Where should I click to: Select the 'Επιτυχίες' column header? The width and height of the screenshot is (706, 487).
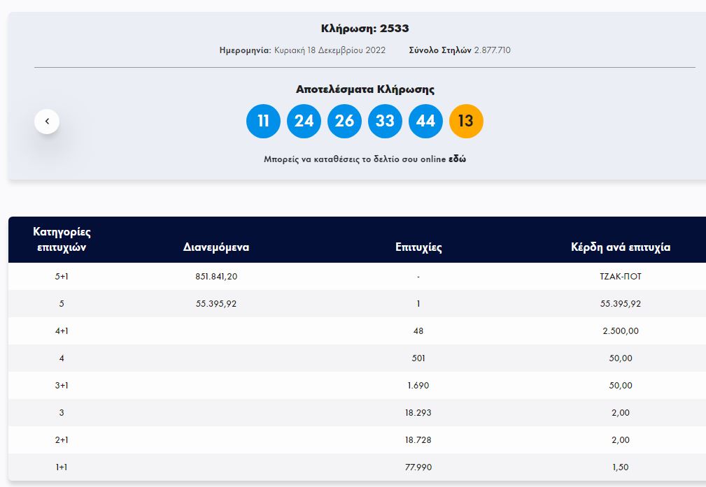[x=418, y=247]
